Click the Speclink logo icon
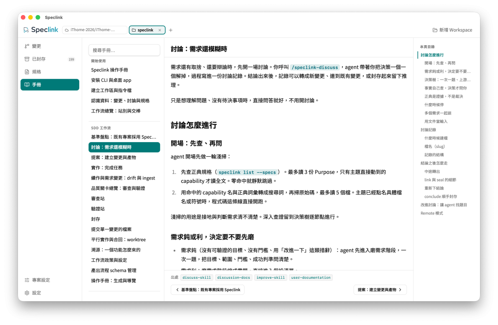The width and height of the screenshot is (498, 325). click(x=26, y=30)
